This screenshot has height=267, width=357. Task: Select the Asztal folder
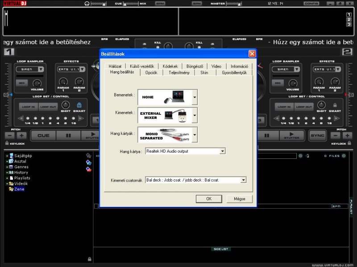[20, 162]
